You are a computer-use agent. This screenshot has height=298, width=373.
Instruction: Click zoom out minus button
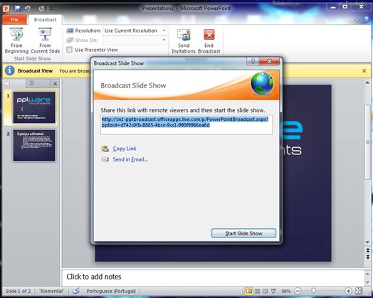coord(298,291)
